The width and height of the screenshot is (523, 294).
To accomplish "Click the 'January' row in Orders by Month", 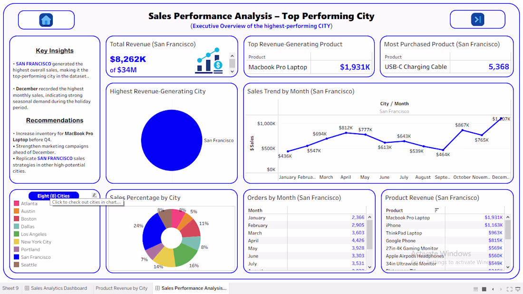I will (306, 217).
